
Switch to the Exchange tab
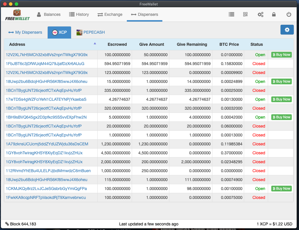[110, 14]
